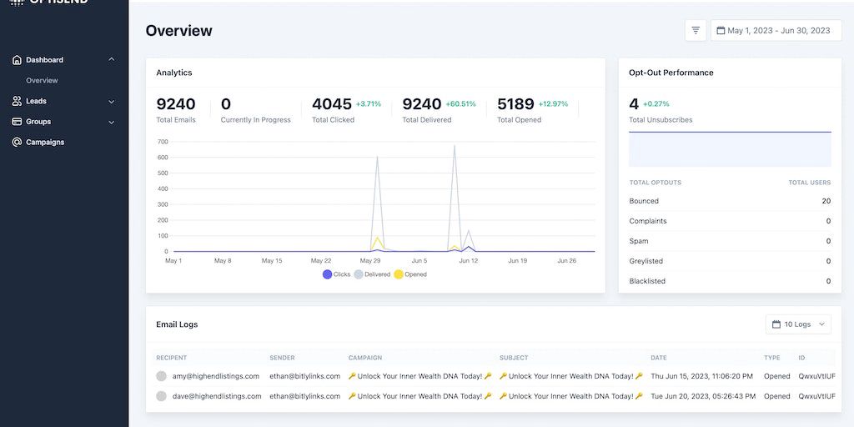The image size is (854, 427).
Task: Click the Leads people icon
Action: pyautogui.click(x=17, y=101)
